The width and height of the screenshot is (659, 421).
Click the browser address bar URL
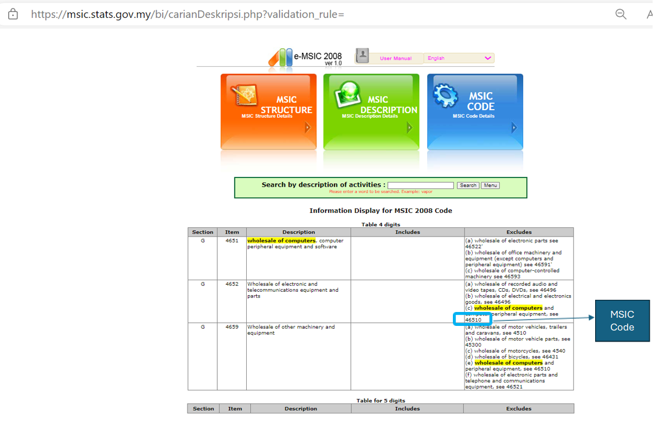(188, 14)
